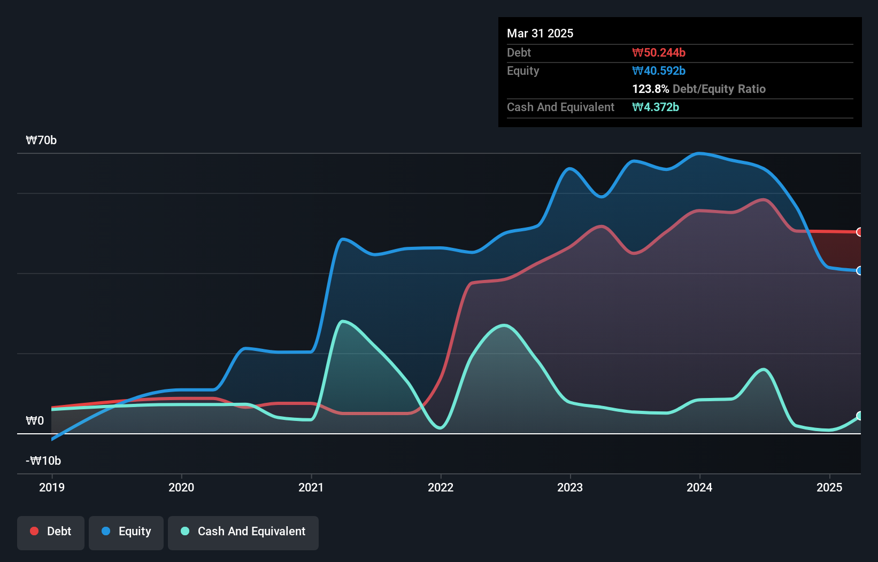Toggle the Equity series legend button
The image size is (878, 562).
[126, 532]
